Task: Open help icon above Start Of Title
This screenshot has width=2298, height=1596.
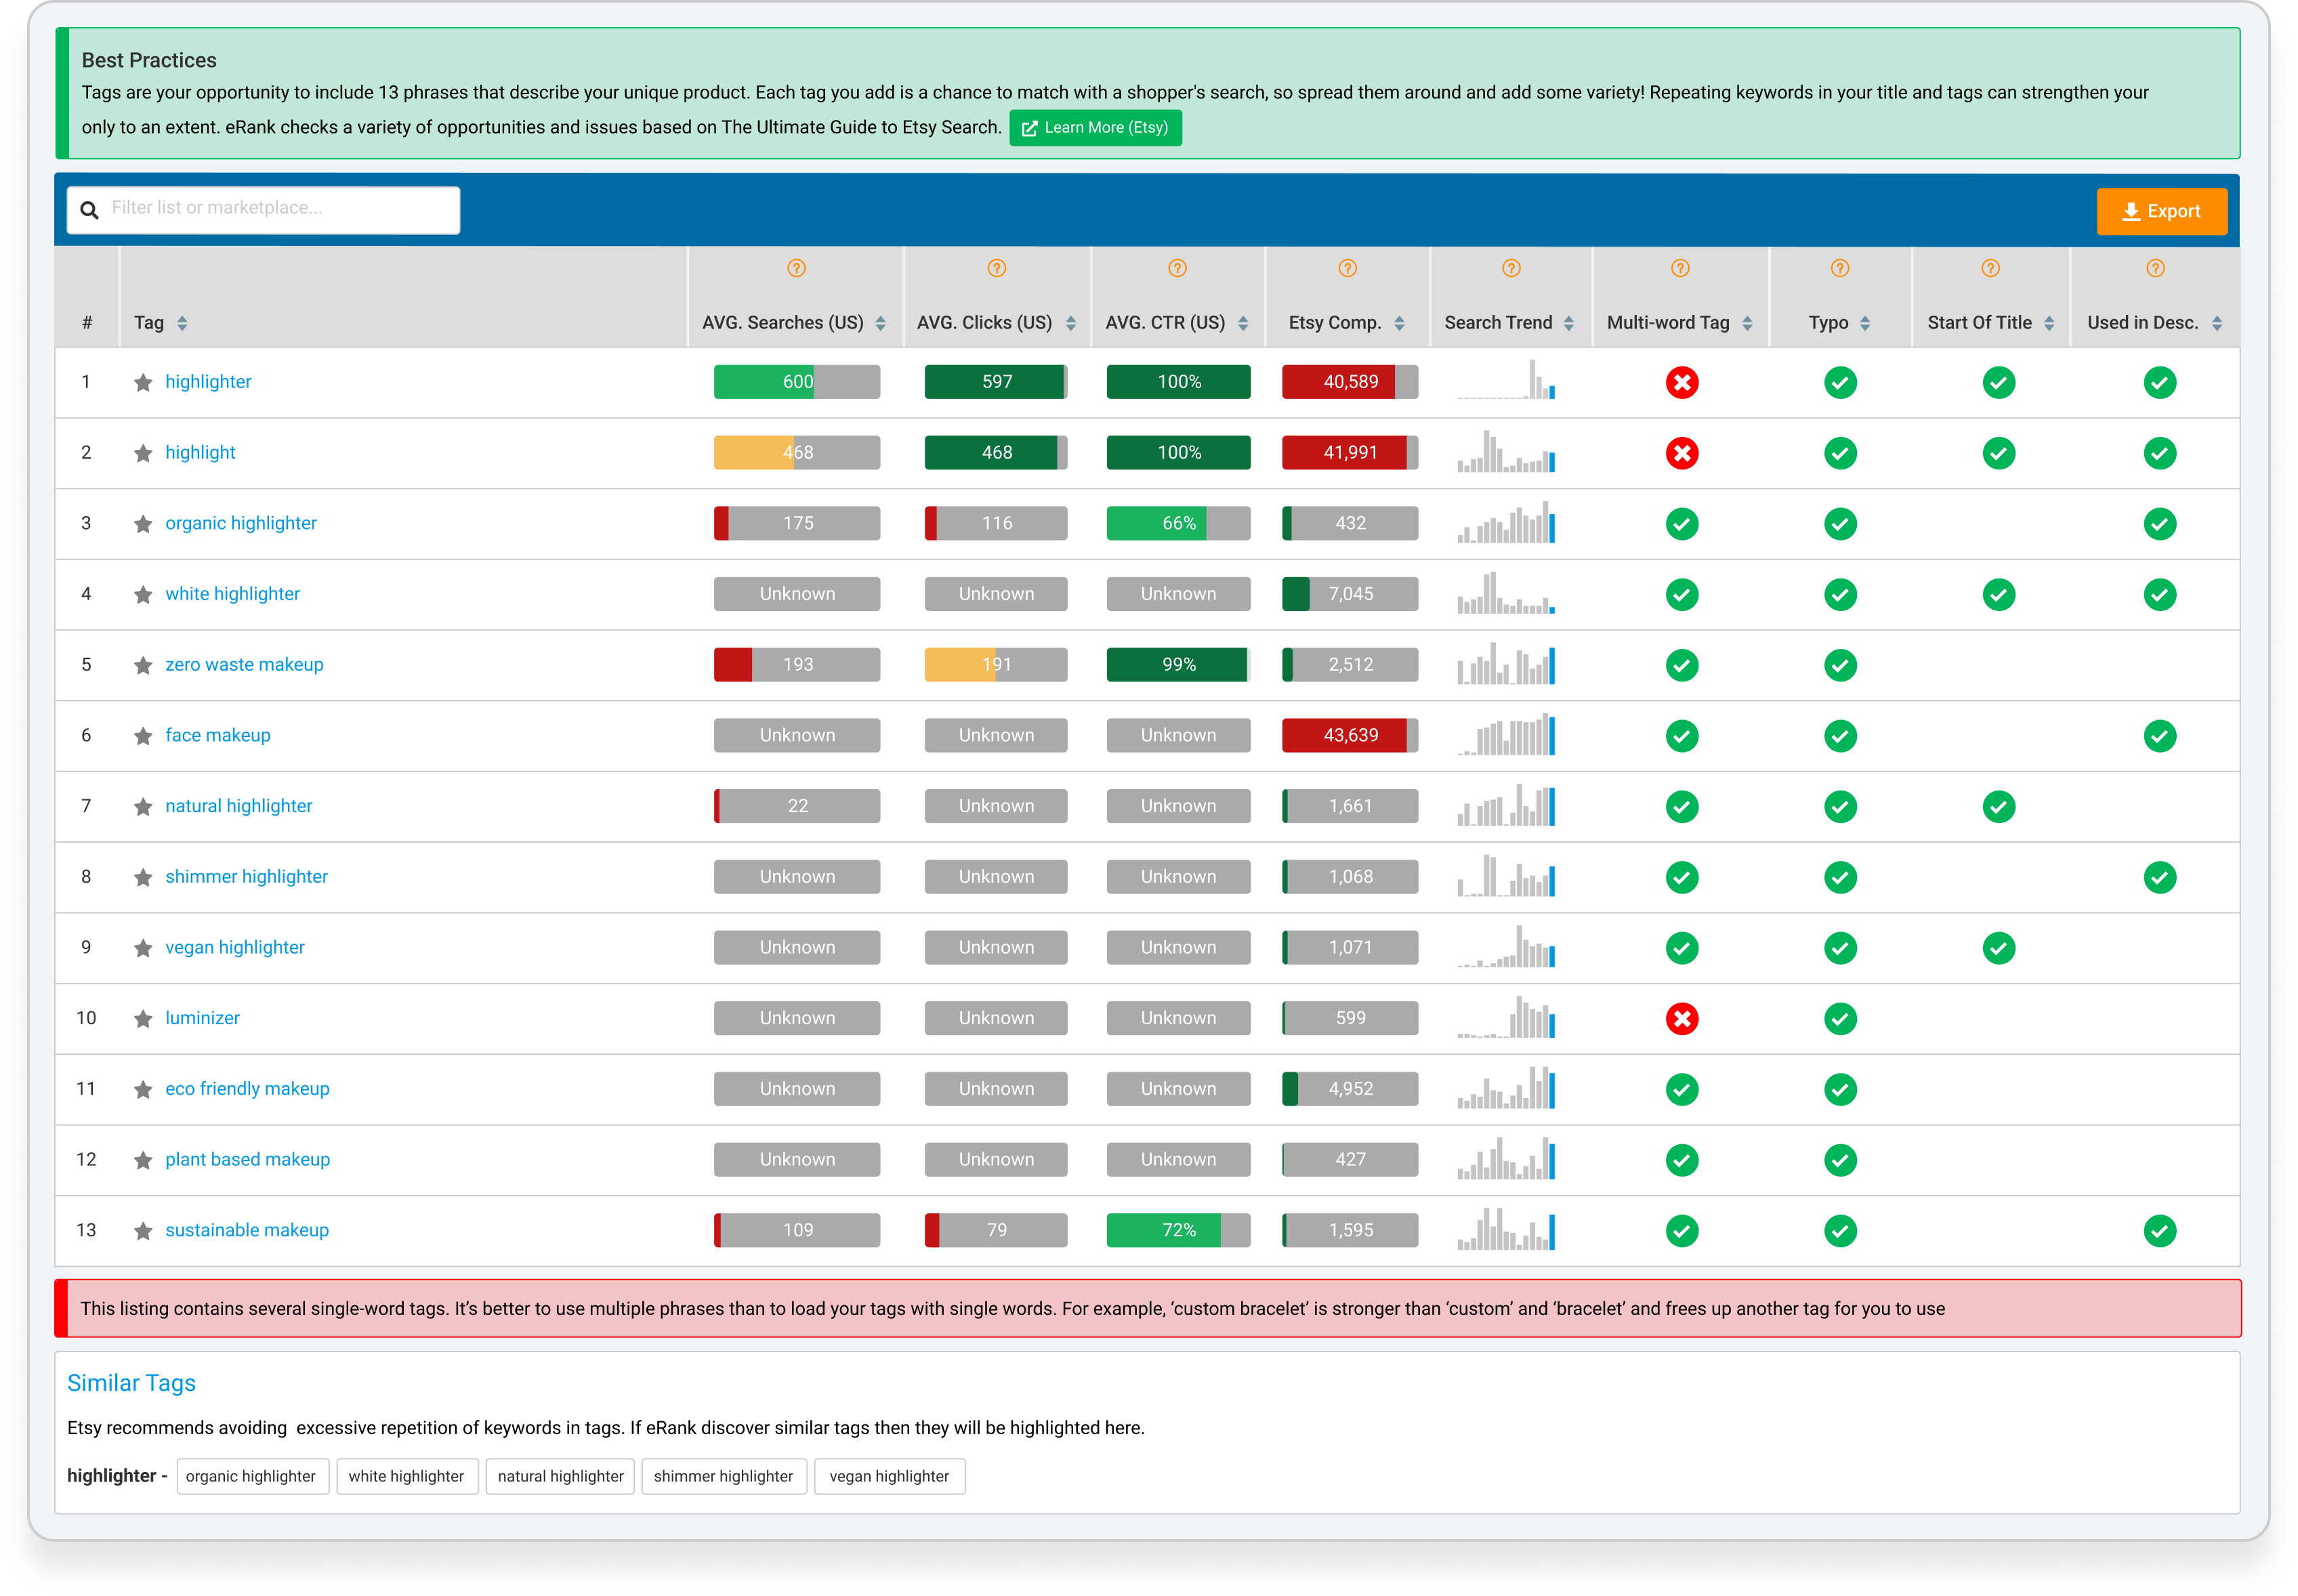Action: pos(1990,268)
